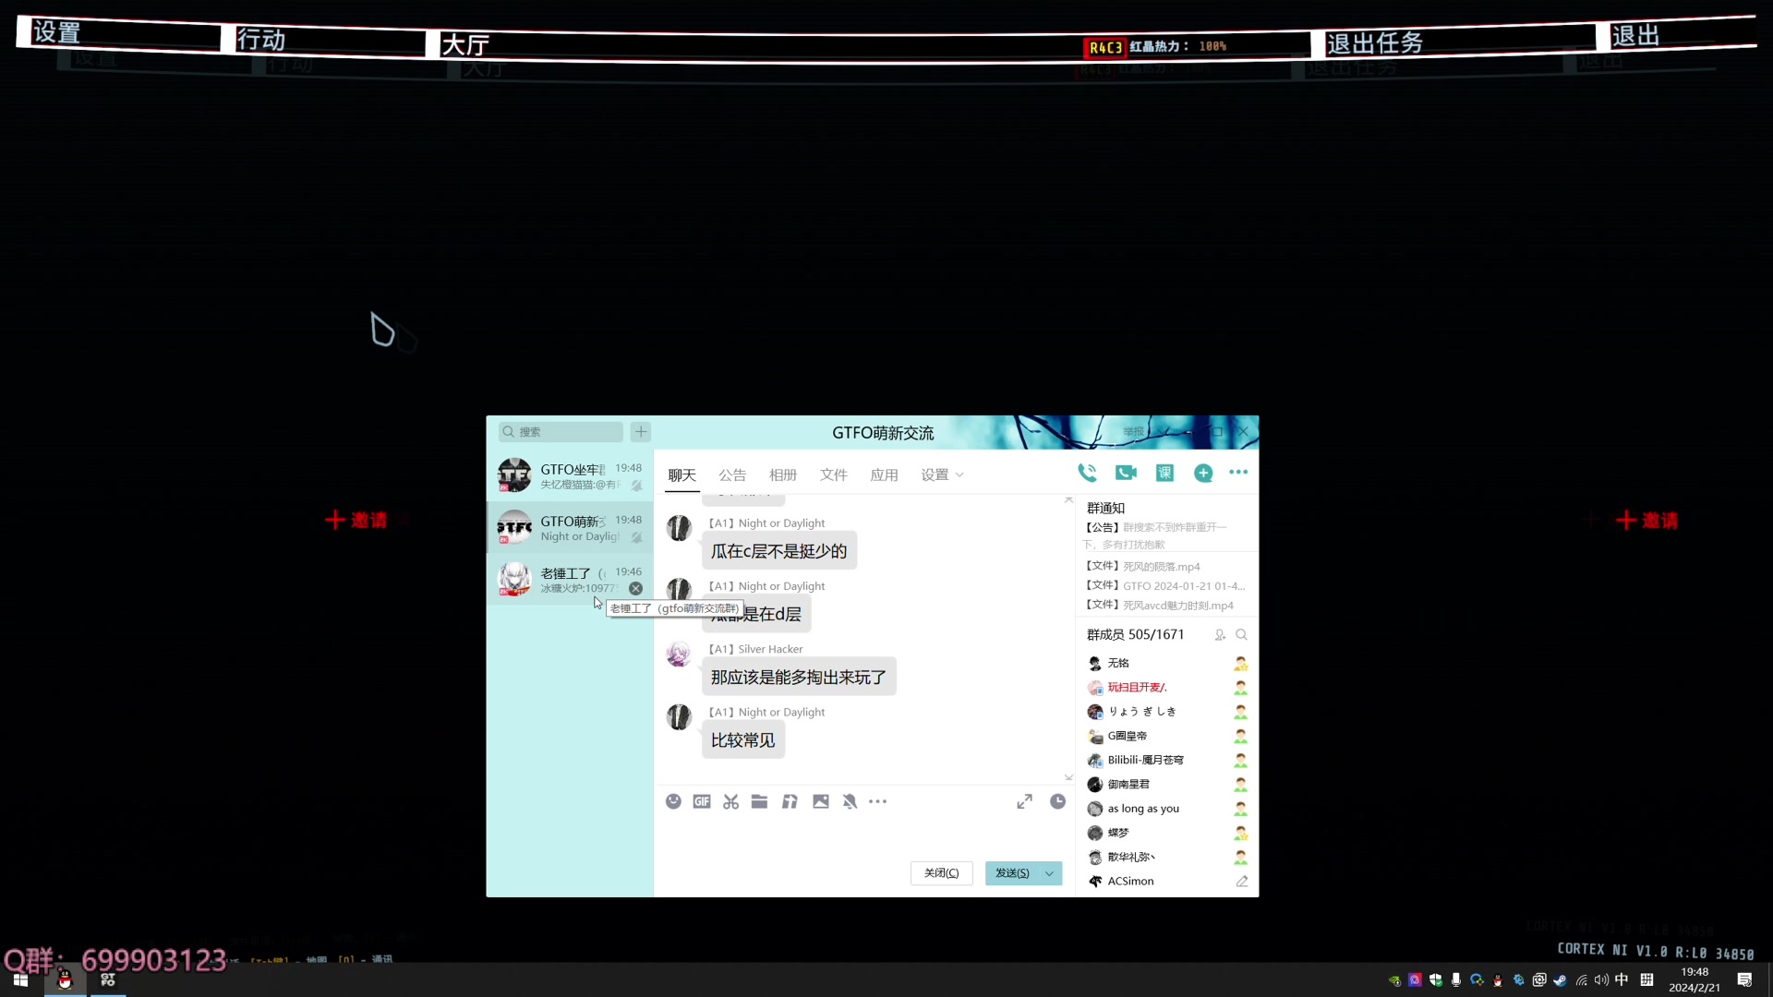1773x997 pixels.
Task: Click the game menu 大厅 tab
Action: [464, 44]
